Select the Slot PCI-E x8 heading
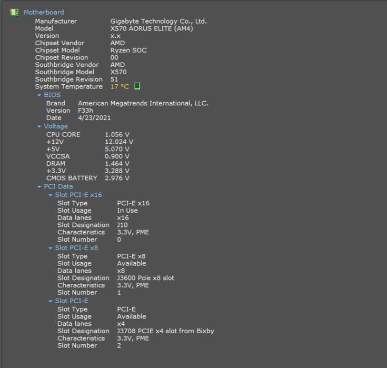387x368 pixels. (x=76, y=248)
